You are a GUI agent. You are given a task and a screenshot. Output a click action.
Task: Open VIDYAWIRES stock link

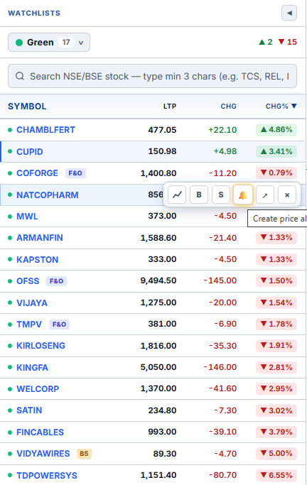pos(43,454)
